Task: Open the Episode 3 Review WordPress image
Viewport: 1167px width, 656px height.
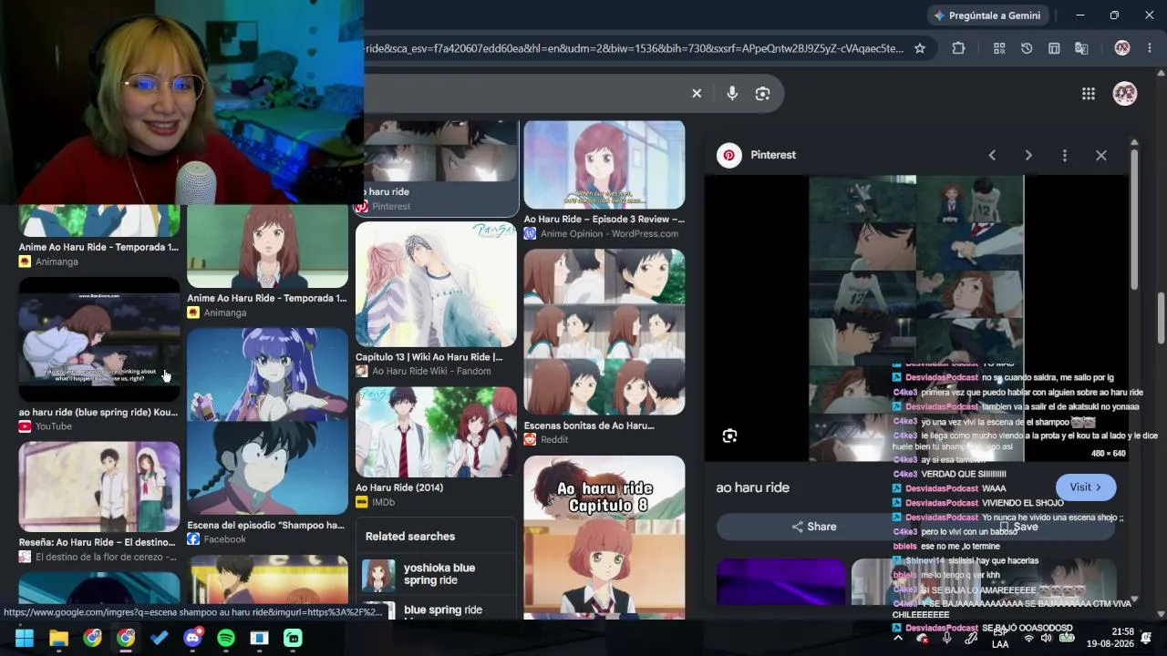Action: [604, 165]
